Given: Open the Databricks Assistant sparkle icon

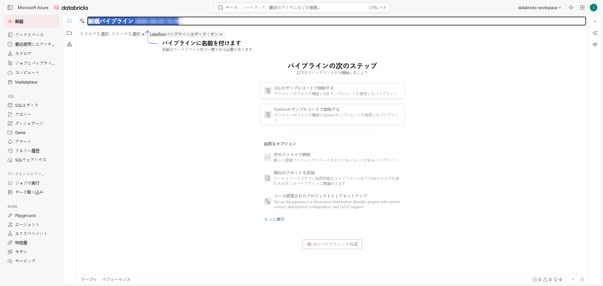Looking at the screenshot, I should click(571, 8).
